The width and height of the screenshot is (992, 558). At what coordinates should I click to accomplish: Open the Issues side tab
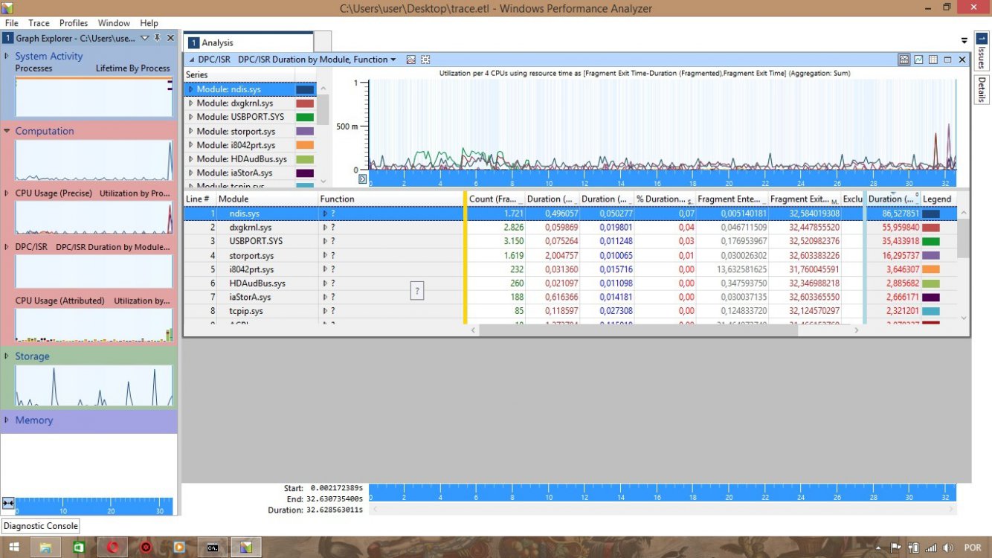point(982,51)
